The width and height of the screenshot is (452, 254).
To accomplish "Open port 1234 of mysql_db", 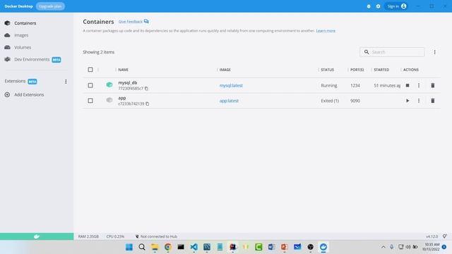I will pos(355,85).
